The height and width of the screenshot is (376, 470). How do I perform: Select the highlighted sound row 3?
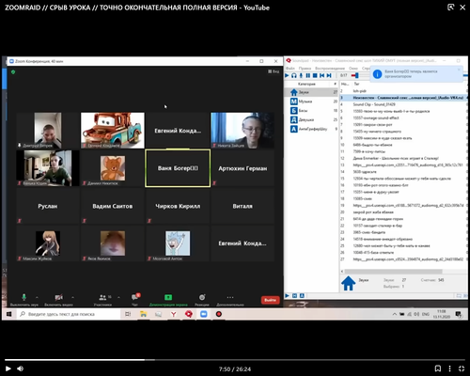click(x=403, y=98)
